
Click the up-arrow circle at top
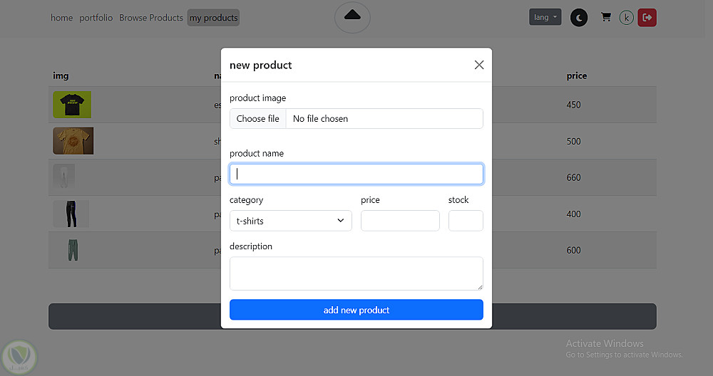[352, 16]
